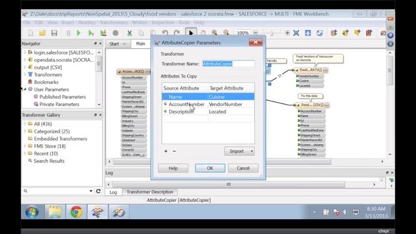This screenshot has width=416, height=234.
Task: Open the Readers menu
Action: pos(86,23)
